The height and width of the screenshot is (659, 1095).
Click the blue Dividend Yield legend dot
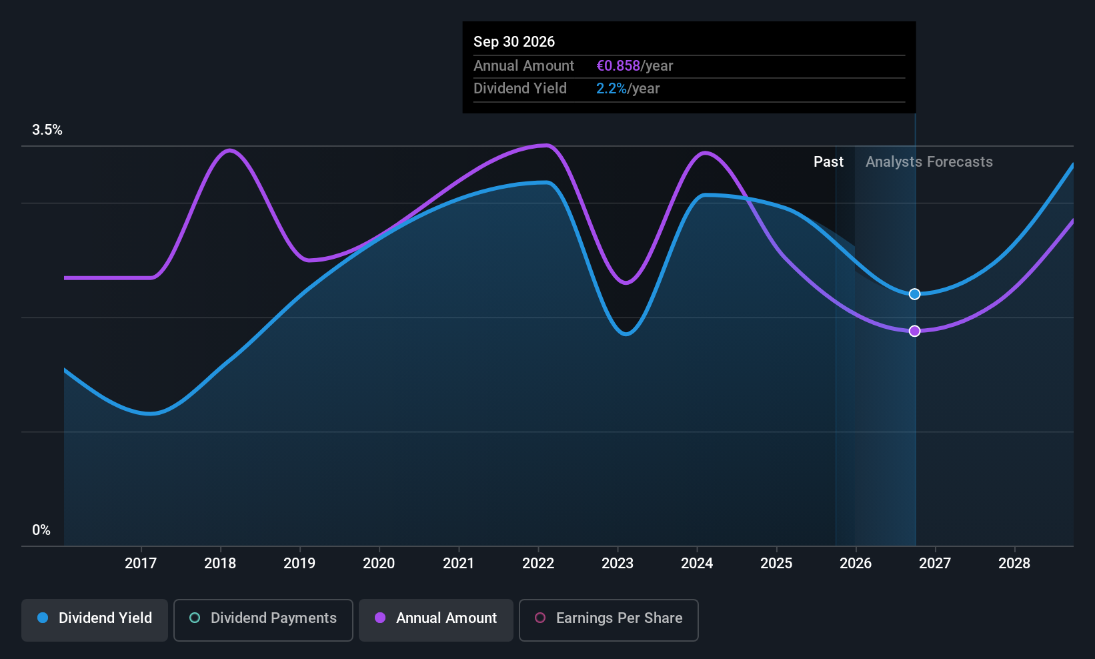click(43, 618)
